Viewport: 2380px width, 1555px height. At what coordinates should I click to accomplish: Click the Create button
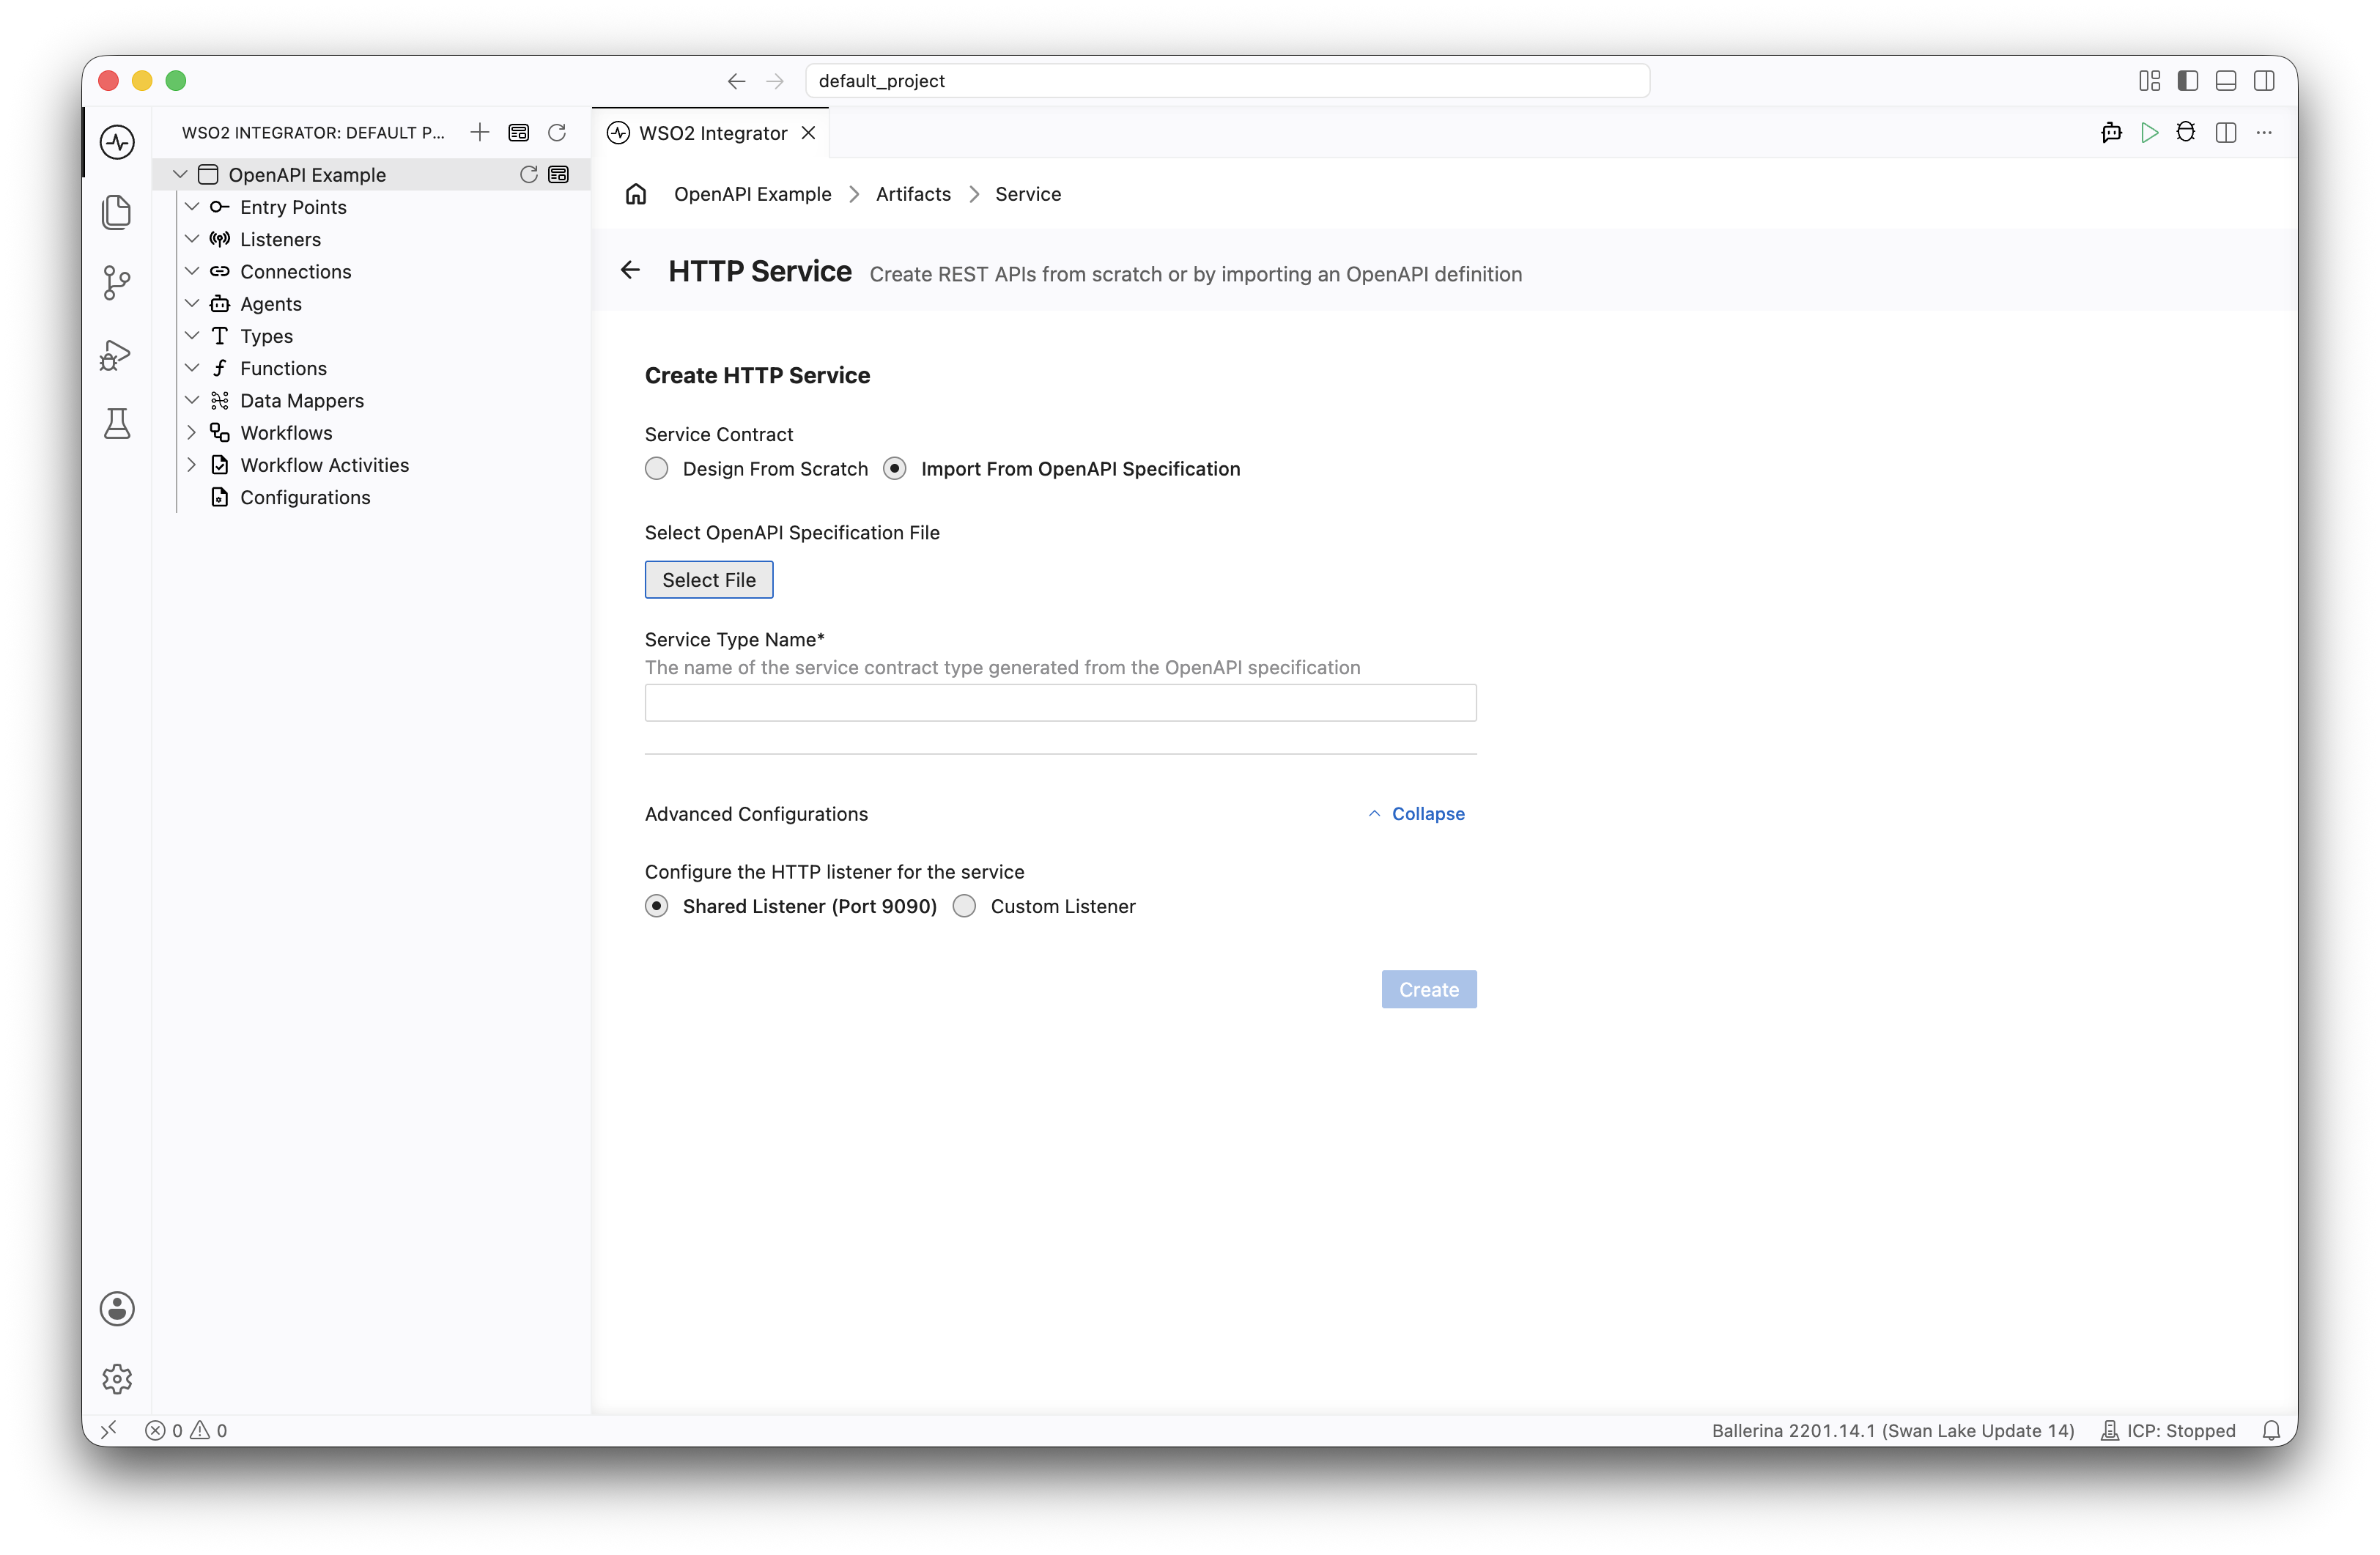[1429, 990]
